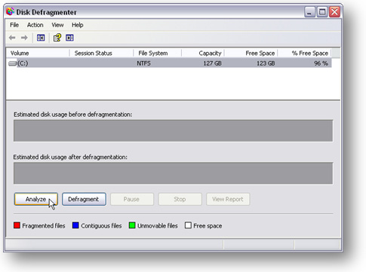366x272 pixels.
Task: Open the Action menu
Action: [x=35, y=25]
